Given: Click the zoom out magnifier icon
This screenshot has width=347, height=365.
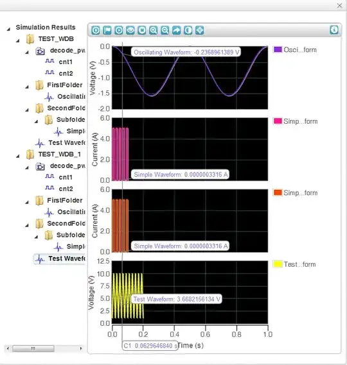Looking at the screenshot, I should (165, 30).
